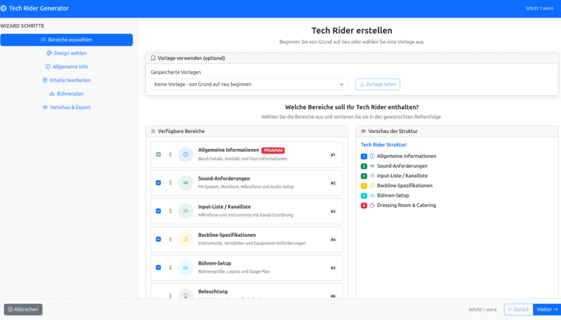This screenshot has height=320, width=561.
Task: Select Vorschau & Export in sidebar
Action: pos(66,107)
